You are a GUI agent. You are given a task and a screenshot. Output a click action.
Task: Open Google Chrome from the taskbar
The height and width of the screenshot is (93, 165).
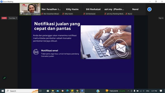point(77,91)
